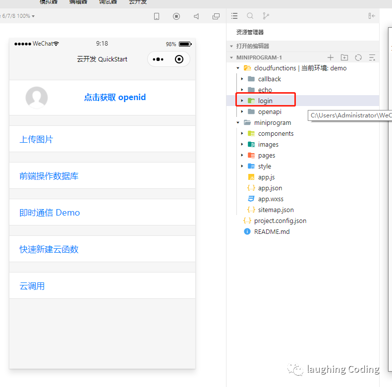392x387 pixels.
Task: Detach simulator using the separate window icon
Action: [x=216, y=16]
